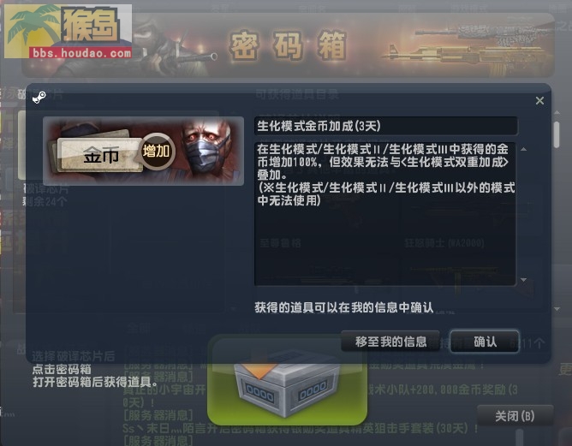
Task: Click the outer list scroll-up arrow
Action: pyautogui.click(x=557, y=113)
